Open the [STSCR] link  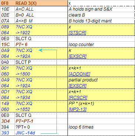(x=77, y=33)
